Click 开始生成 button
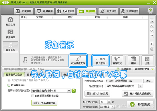The width and height of the screenshot is (157, 111). click(x=140, y=104)
